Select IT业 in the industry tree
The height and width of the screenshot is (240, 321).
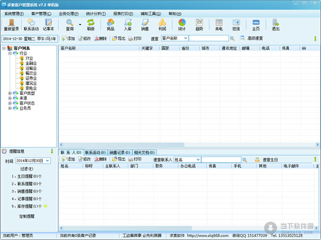[x=29, y=58]
